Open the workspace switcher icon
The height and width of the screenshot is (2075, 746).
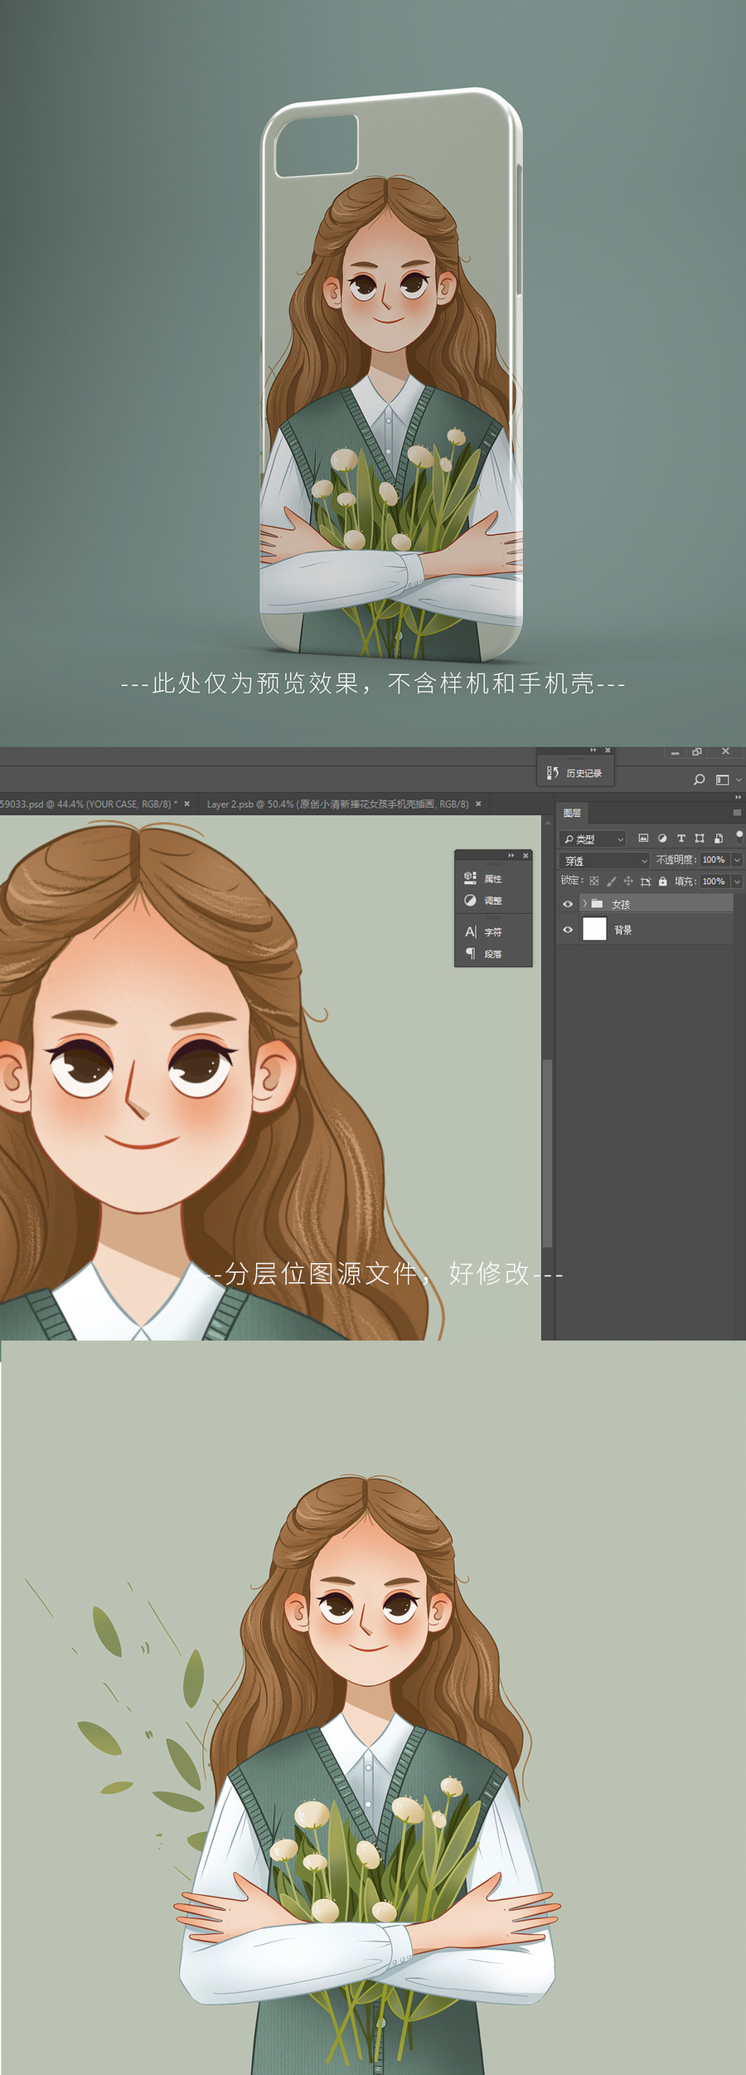[x=722, y=780]
